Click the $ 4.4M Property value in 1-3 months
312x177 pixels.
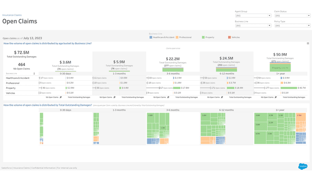click(x=125, y=88)
